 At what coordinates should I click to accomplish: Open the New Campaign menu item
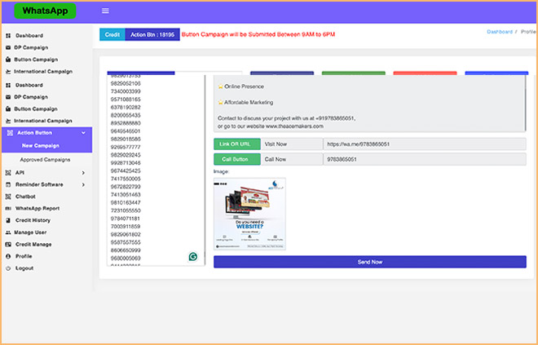pos(41,145)
